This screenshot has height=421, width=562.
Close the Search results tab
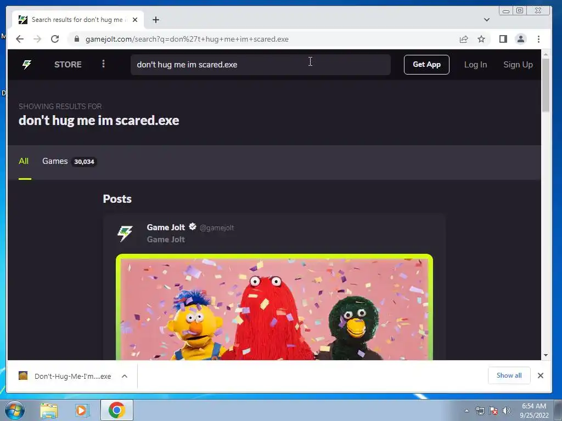tap(135, 20)
